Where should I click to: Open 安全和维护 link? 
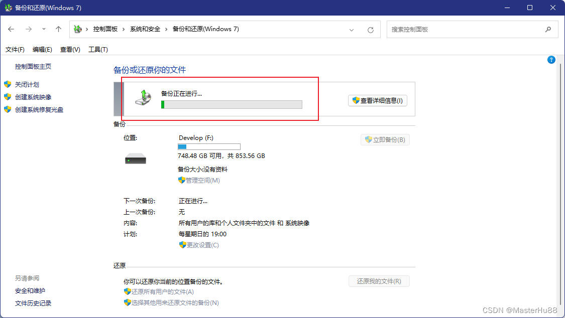tap(30, 290)
